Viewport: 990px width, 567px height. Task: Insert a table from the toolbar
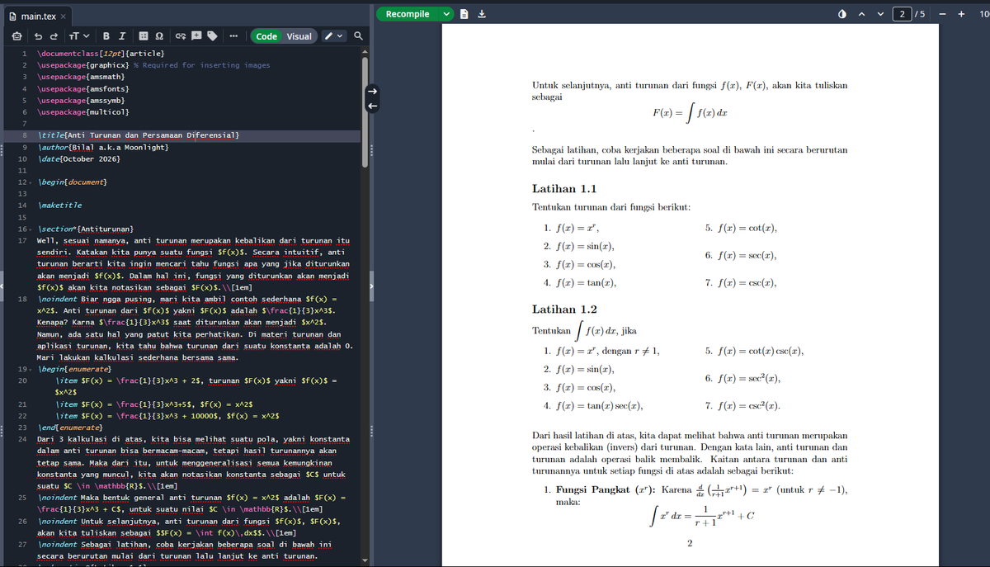[143, 36]
